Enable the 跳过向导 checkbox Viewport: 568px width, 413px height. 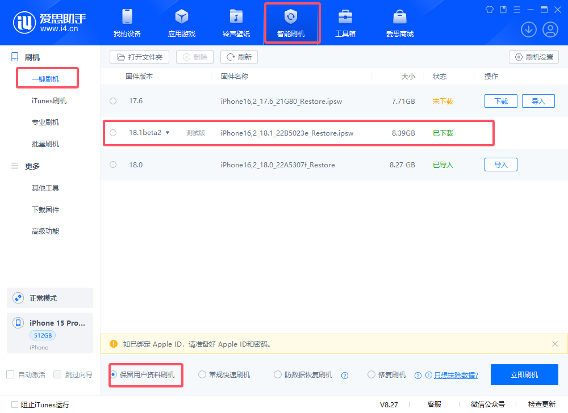pyautogui.click(x=57, y=374)
